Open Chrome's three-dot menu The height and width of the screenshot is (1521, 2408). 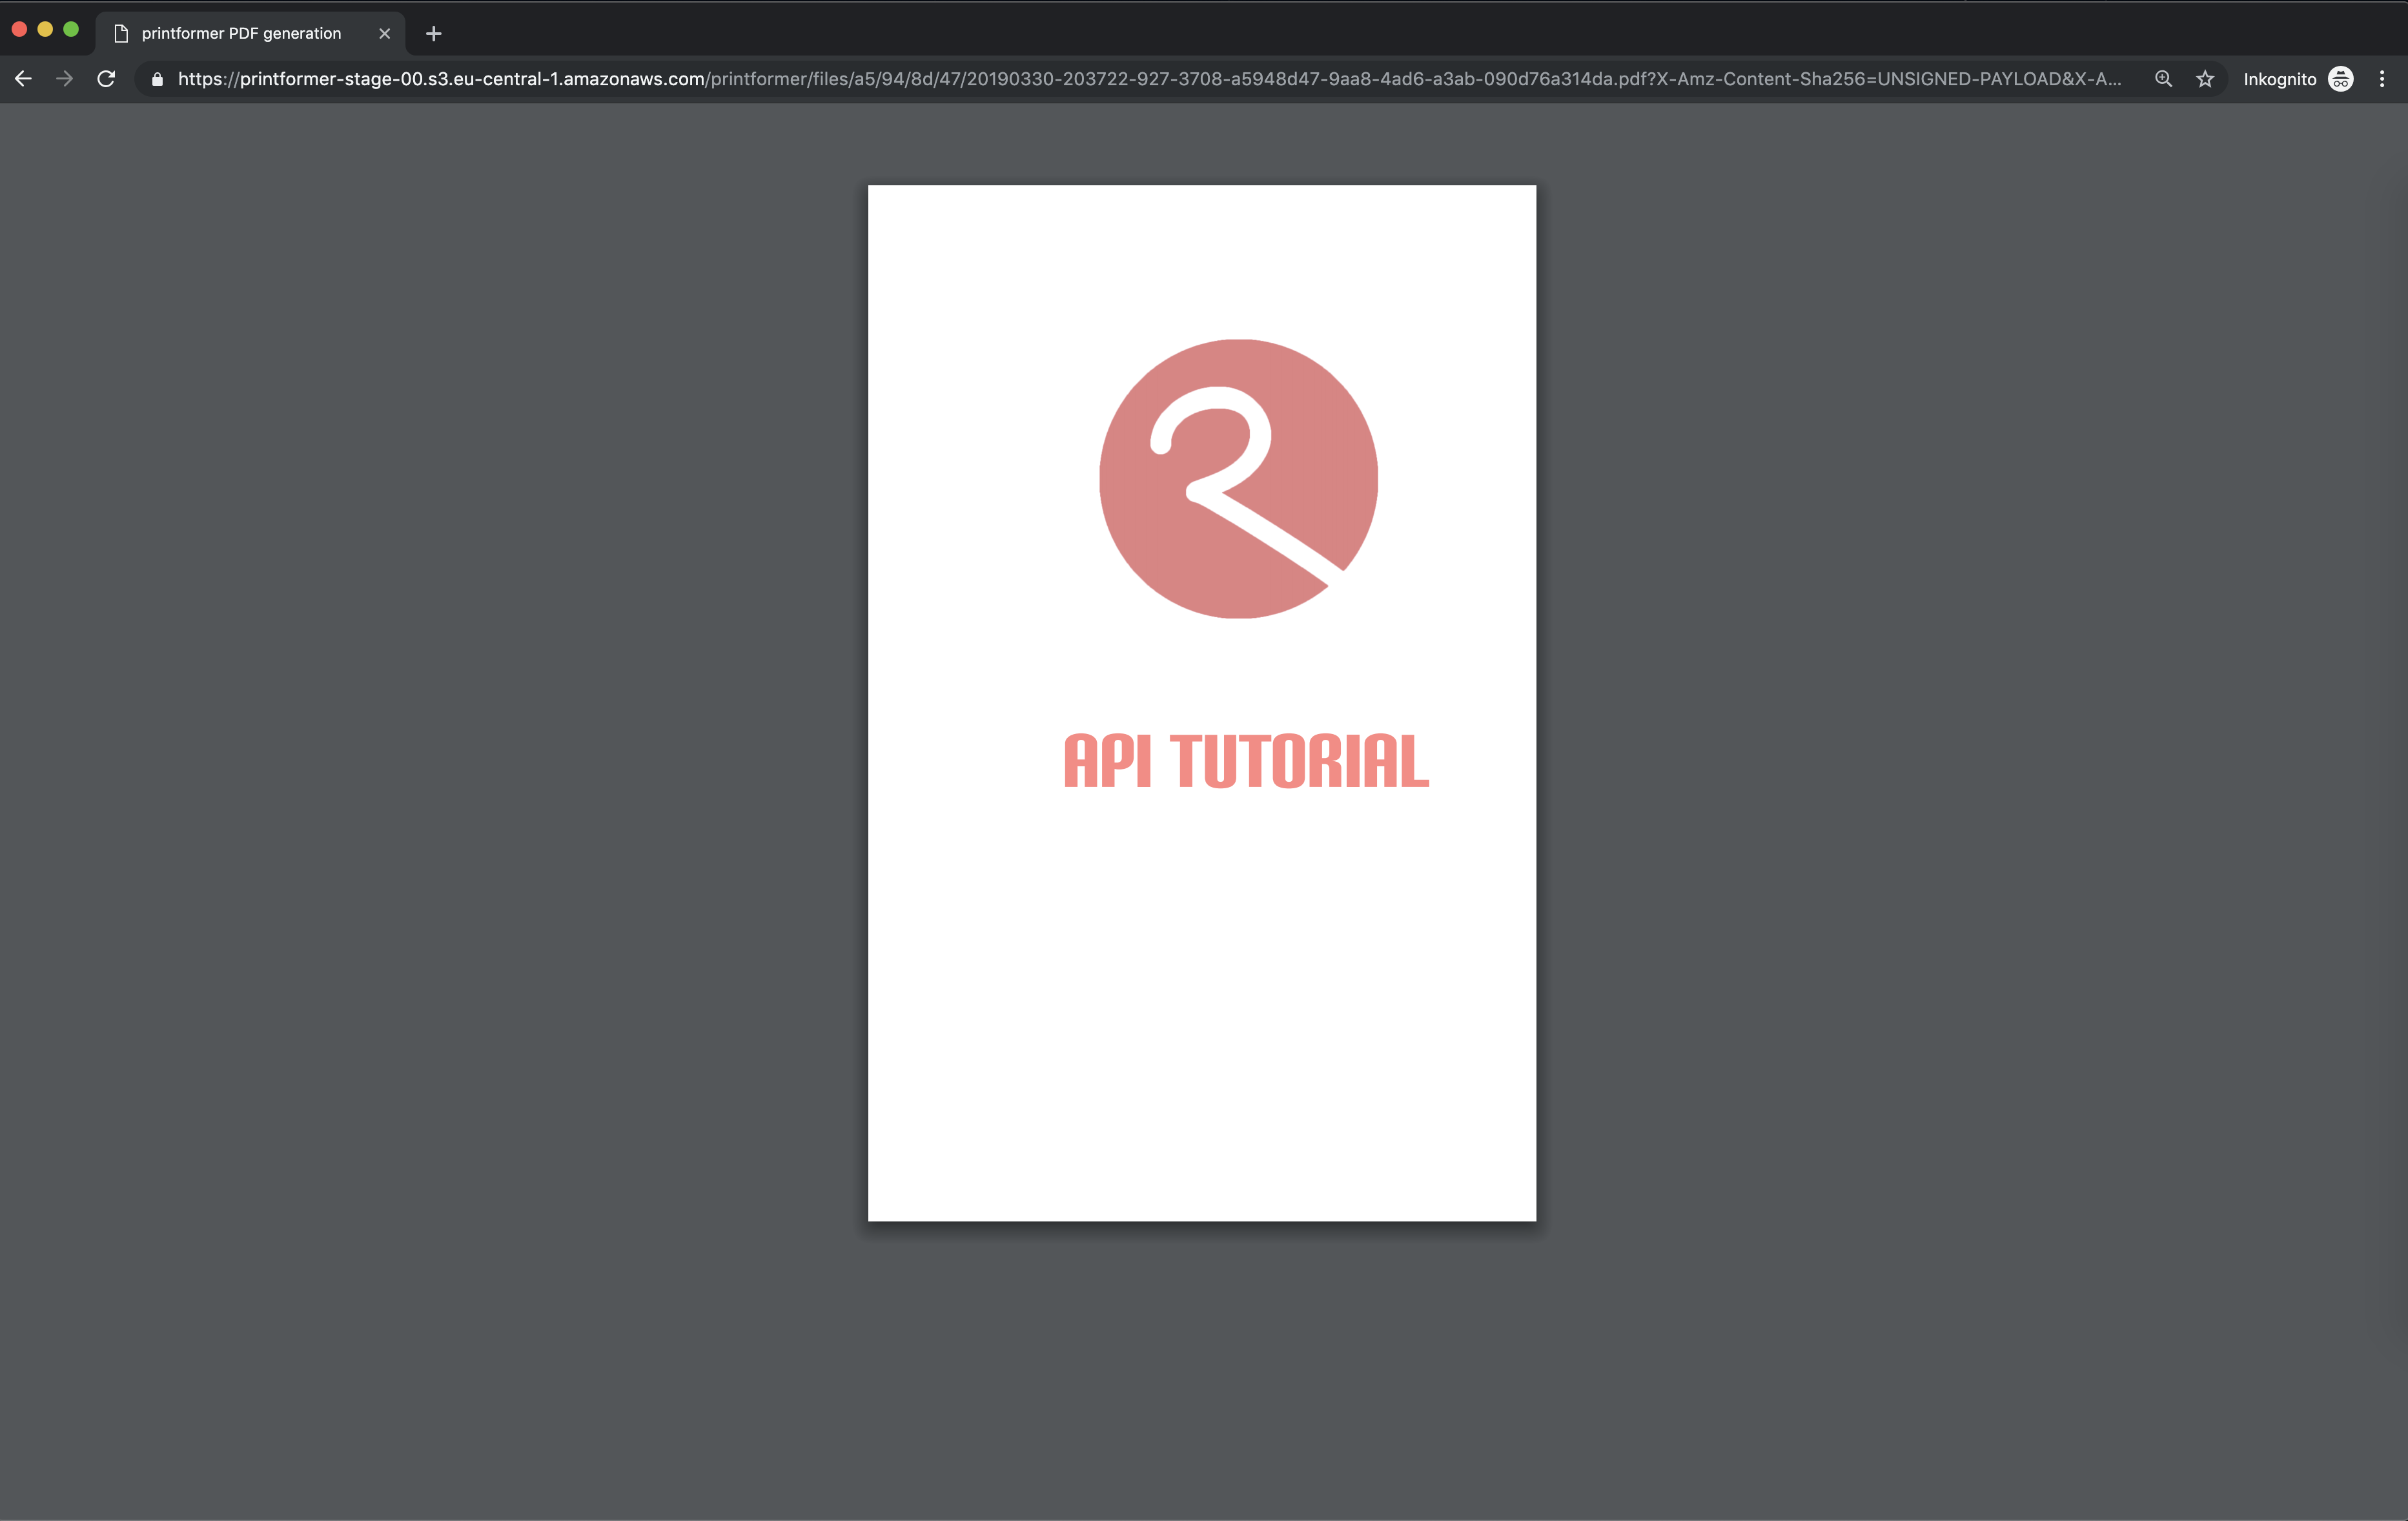2382,79
